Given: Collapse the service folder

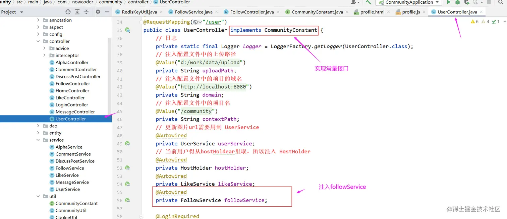Looking at the screenshot, I should pyautogui.click(x=38, y=140).
